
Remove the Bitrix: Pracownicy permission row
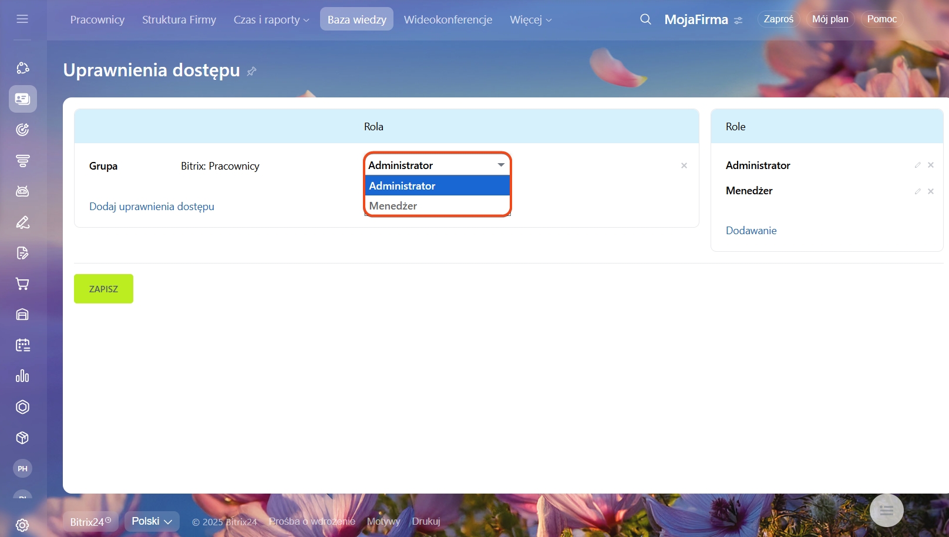(x=684, y=166)
